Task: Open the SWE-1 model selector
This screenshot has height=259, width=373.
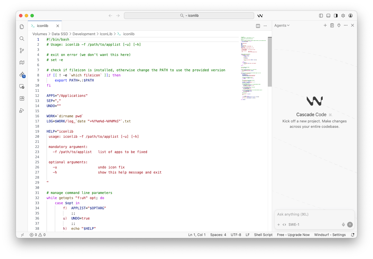Action: coord(294,225)
